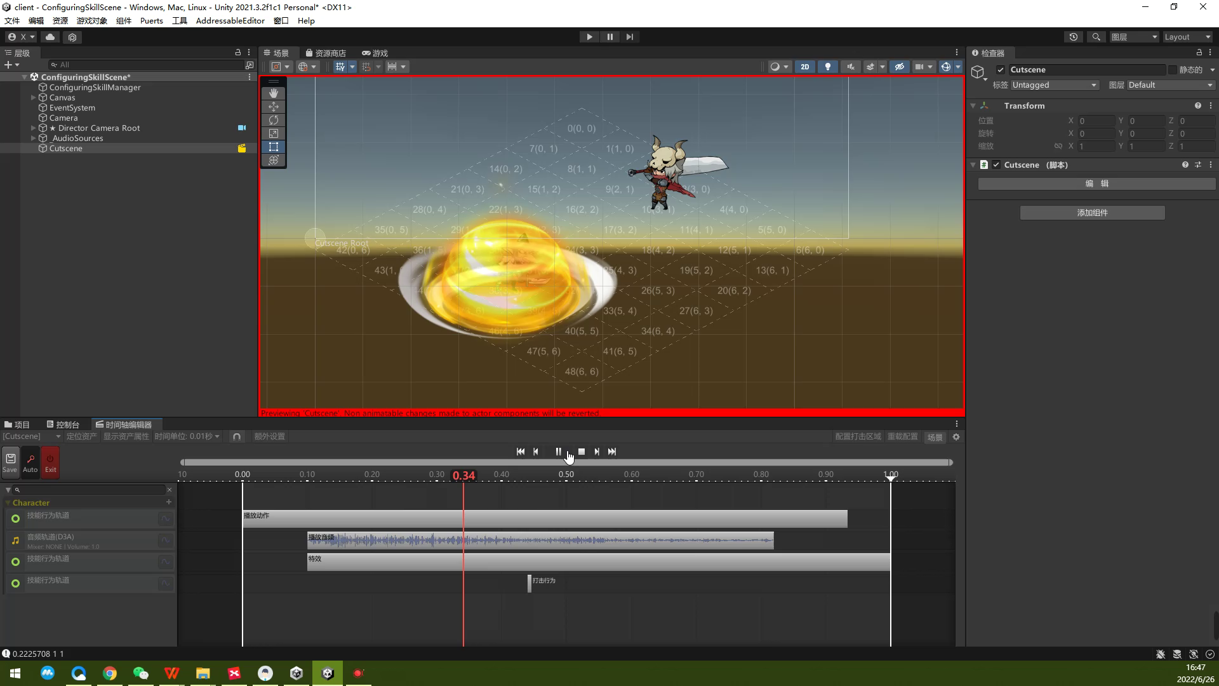This screenshot has width=1219, height=686.
Task: Select the Rect transform tool
Action: pos(274,147)
